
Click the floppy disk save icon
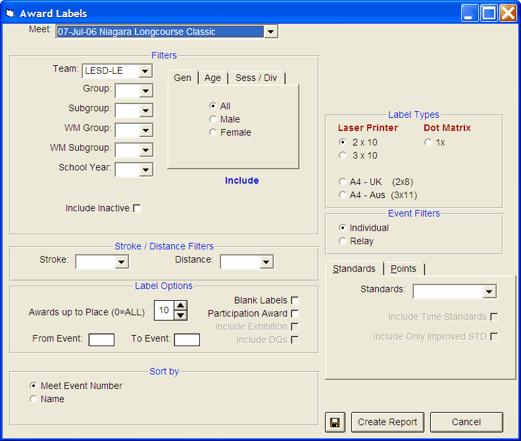tap(335, 422)
